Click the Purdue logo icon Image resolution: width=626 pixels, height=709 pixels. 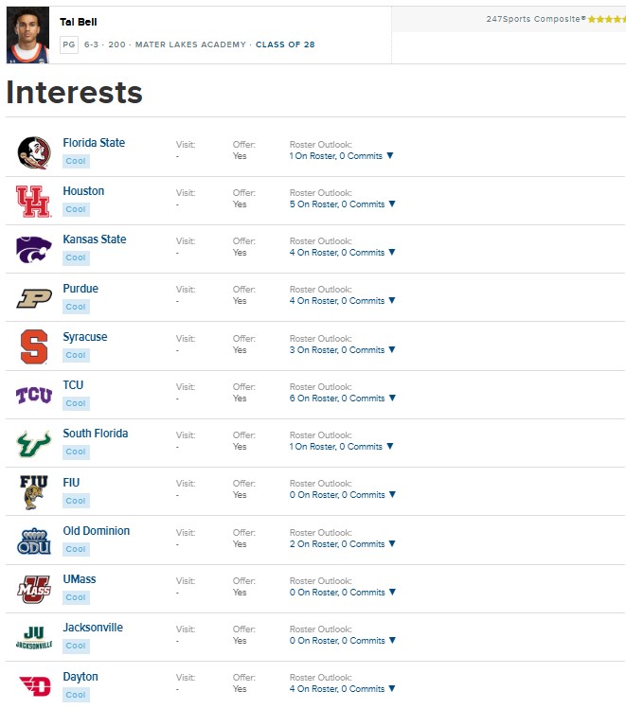(x=34, y=298)
